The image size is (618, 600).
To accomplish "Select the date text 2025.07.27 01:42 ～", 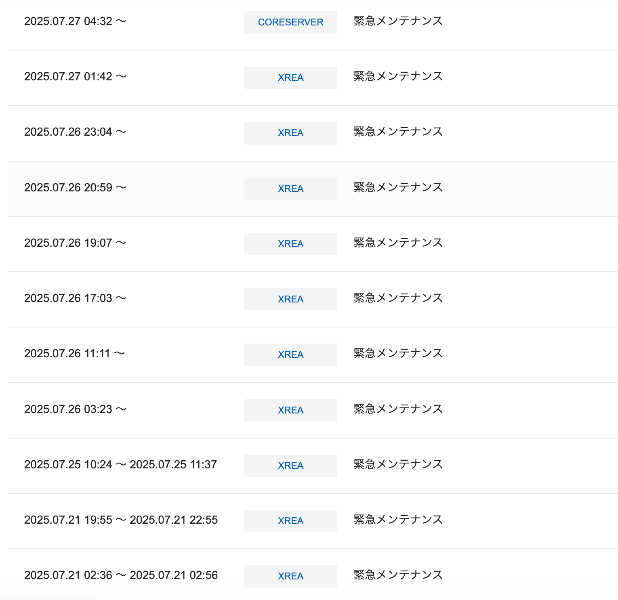I will (x=76, y=76).
